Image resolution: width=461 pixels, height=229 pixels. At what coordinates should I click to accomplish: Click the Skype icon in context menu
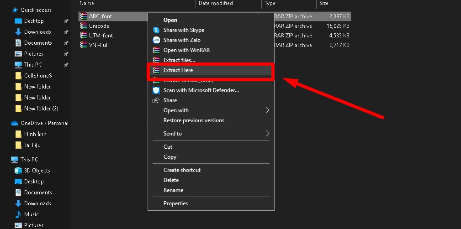pos(156,30)
